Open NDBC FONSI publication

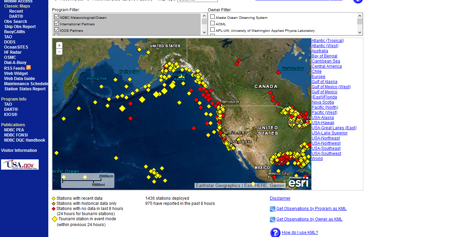coord(16,135)
